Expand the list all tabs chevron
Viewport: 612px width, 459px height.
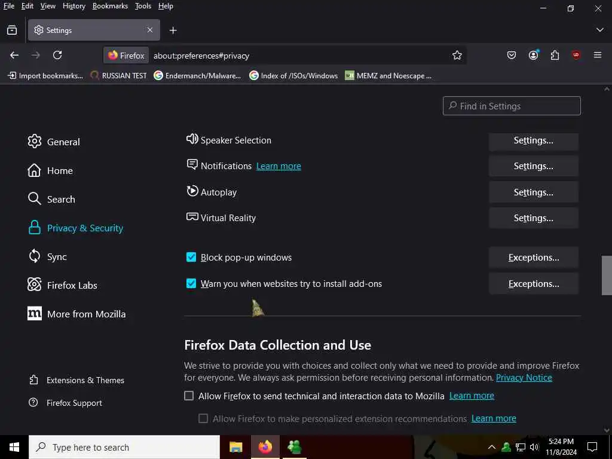[600, 30]
